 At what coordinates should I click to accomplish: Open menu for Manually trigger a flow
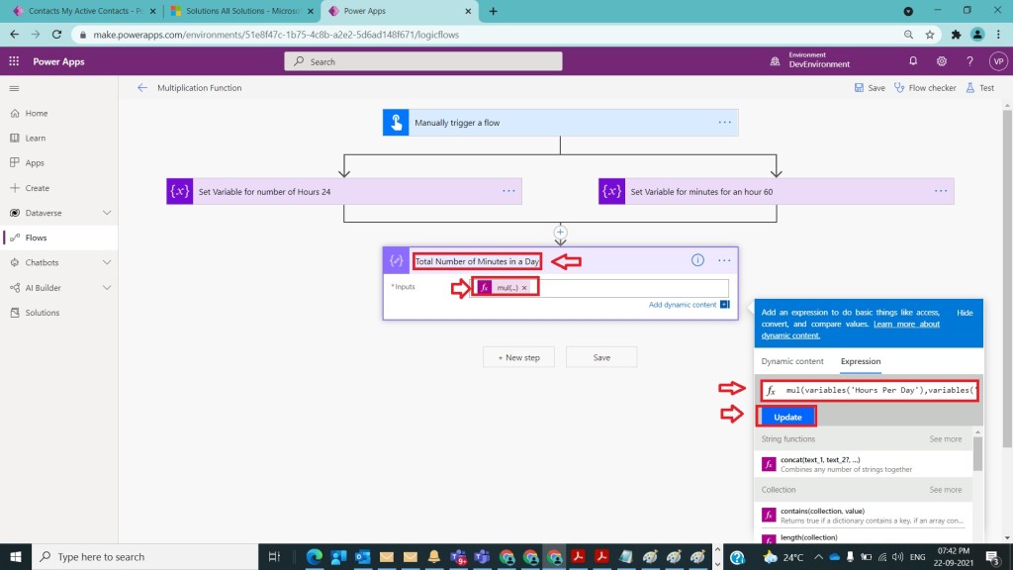724,123
